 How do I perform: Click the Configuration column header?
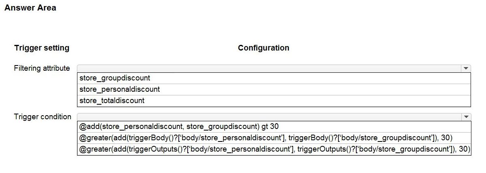point(263,48)
